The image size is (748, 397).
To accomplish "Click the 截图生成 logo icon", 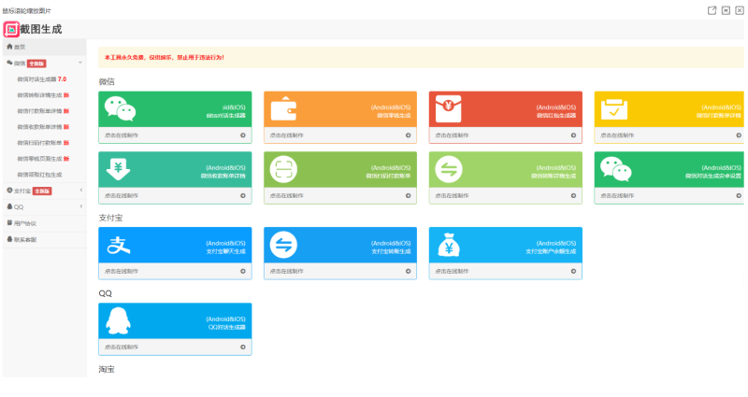I will (x=11, y=30).
